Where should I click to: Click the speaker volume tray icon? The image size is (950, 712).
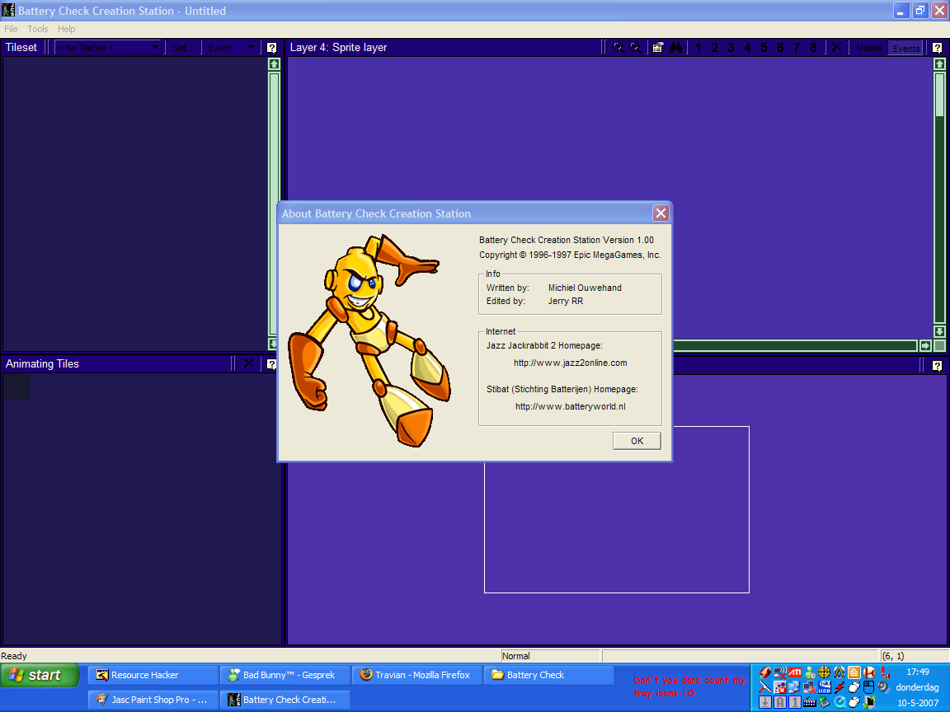(884, 687)
